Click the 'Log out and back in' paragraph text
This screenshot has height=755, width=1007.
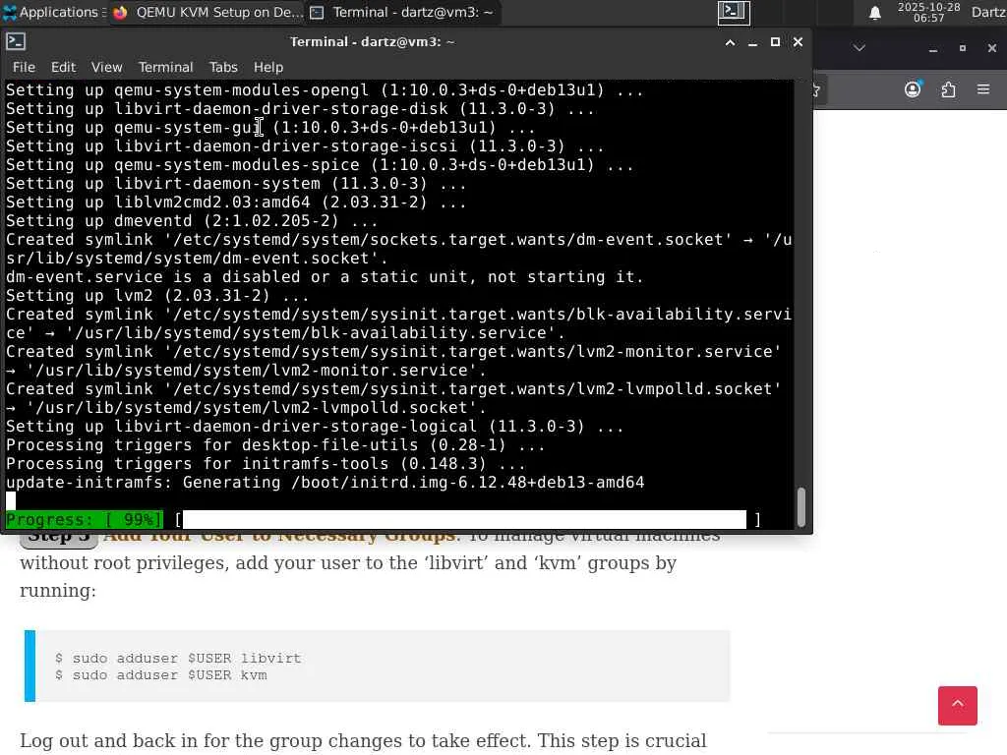coord(363,740)
